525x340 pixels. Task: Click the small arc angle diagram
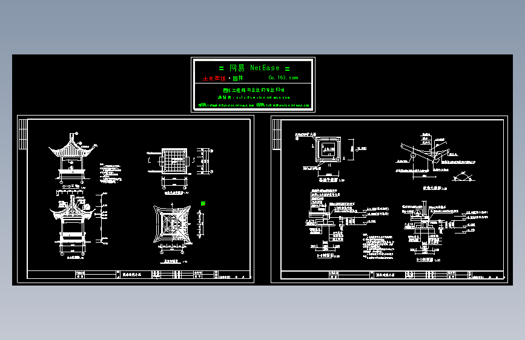(x=463, y=177)
